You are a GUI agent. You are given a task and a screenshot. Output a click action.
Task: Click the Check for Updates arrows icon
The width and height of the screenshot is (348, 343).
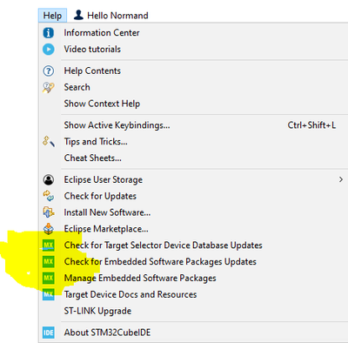pos(49,196)
